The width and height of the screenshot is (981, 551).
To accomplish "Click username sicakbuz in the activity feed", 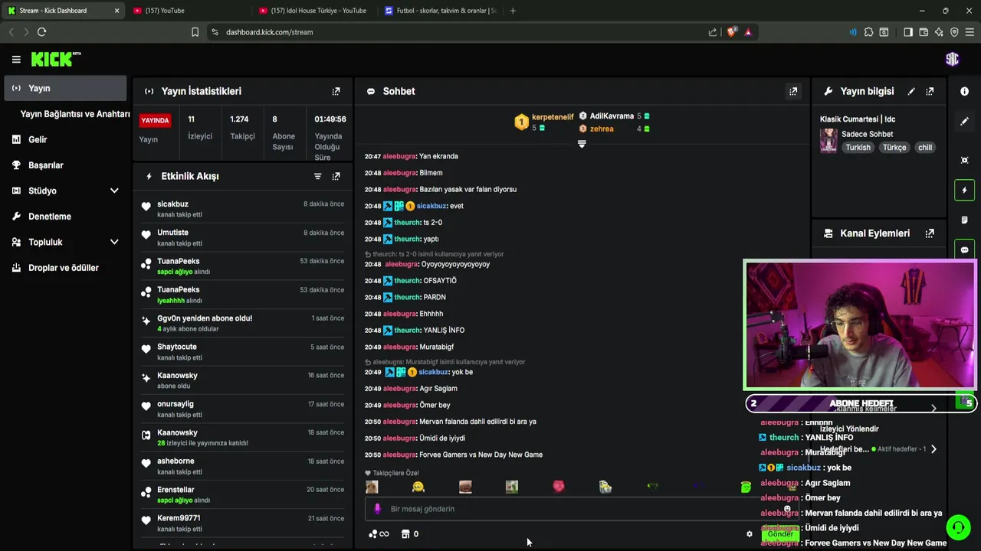I will click(x=172, y=204).
